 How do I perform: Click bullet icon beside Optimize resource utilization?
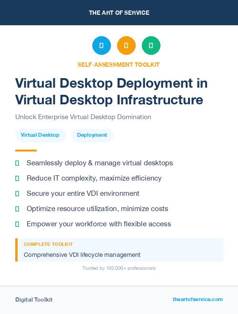pyautogui.click(x=17, y=209)
